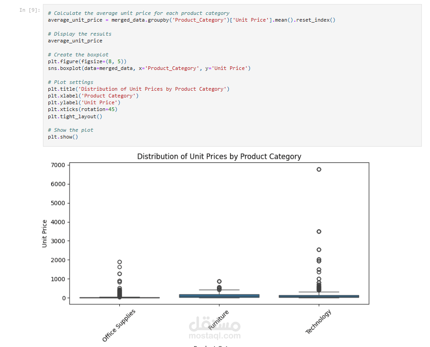Place cursor on the plt.show() line
The height and width of the screenshot is (347, 430).
[x=63, y=137]
